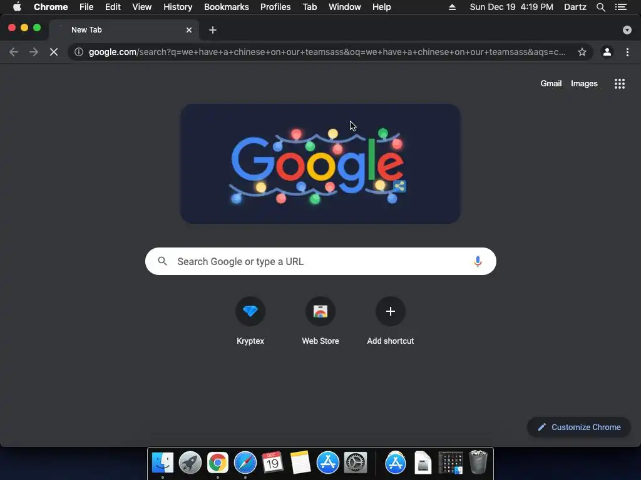This screenshot has height=480, width=641.
Task: View site information icon in address bar
Action: 79,52
